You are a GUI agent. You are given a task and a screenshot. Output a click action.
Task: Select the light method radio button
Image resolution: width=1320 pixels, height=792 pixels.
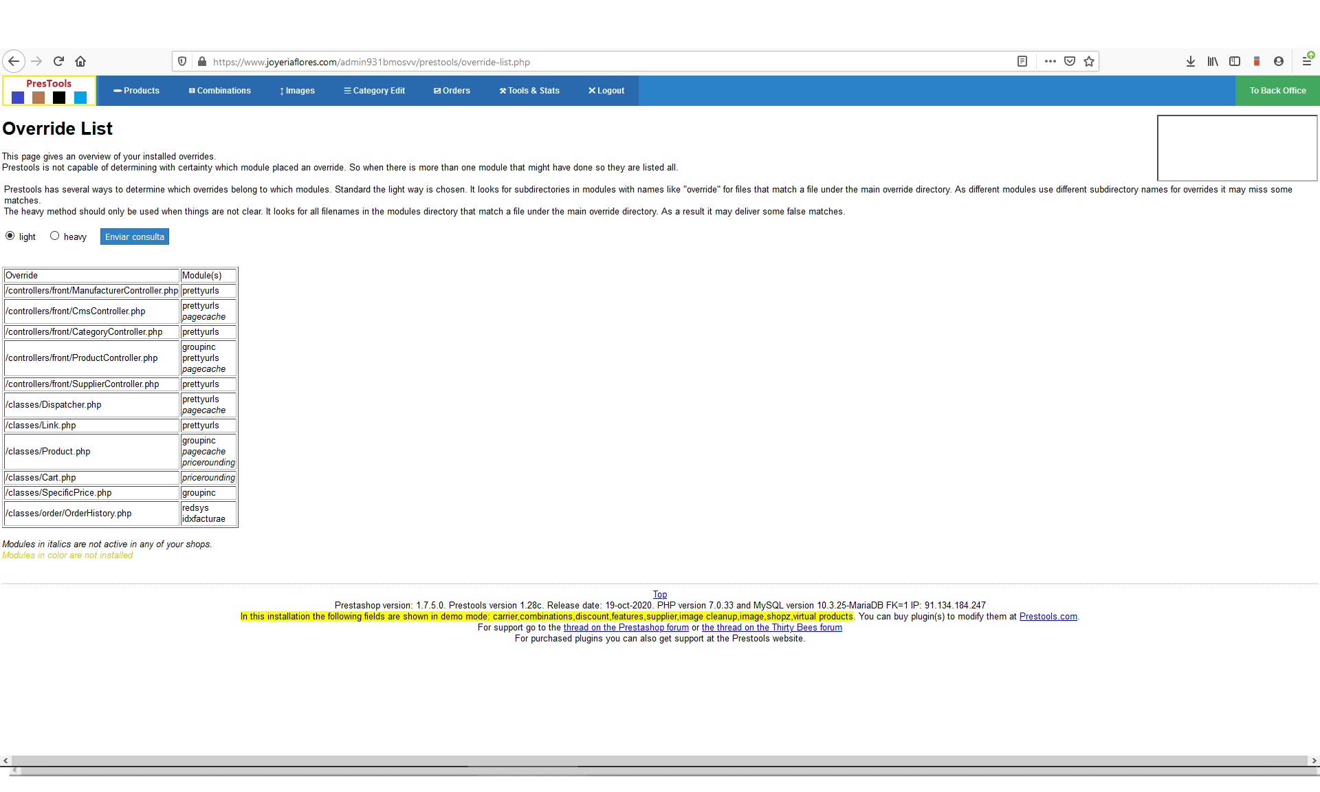click(10, 236)
